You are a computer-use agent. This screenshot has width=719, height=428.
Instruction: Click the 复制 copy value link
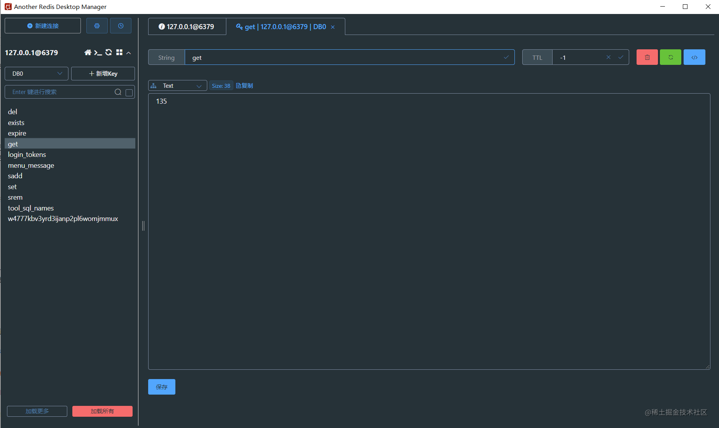[x=245, y=86]
